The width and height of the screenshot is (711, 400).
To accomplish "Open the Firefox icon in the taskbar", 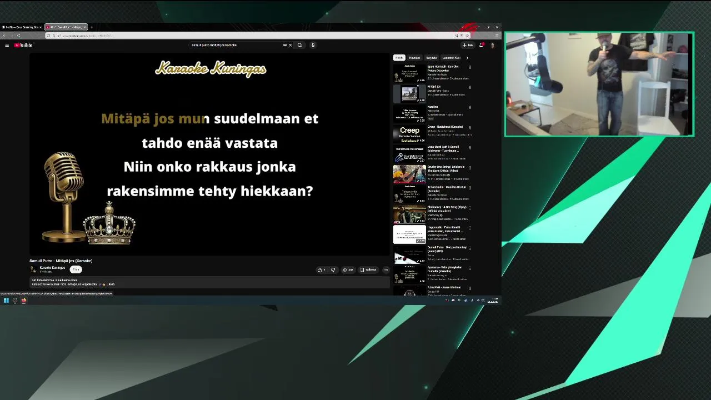I will pyautogui.click(x=24, y=301).
